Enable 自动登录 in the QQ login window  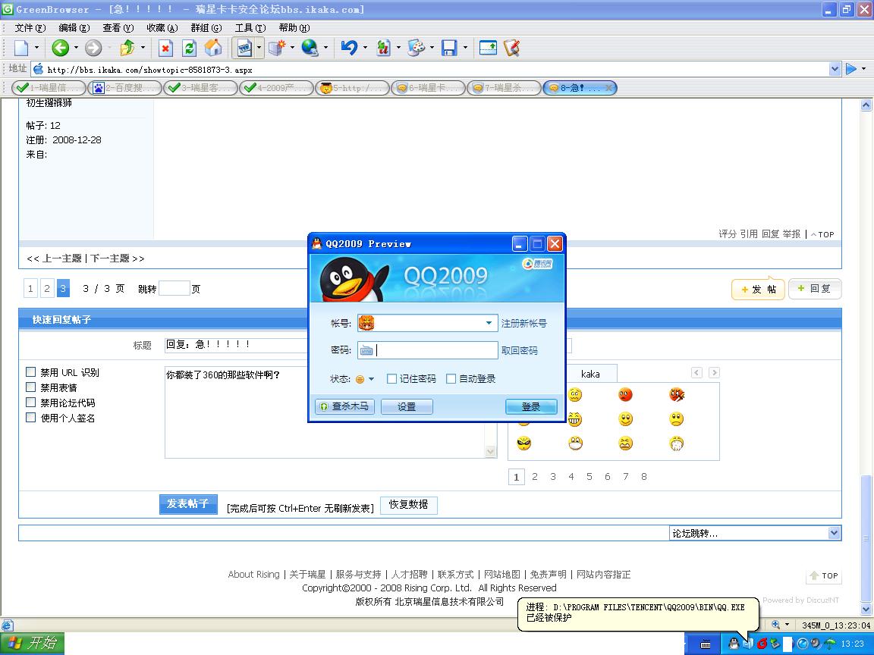pyautogui.click(x=451, y=379)
